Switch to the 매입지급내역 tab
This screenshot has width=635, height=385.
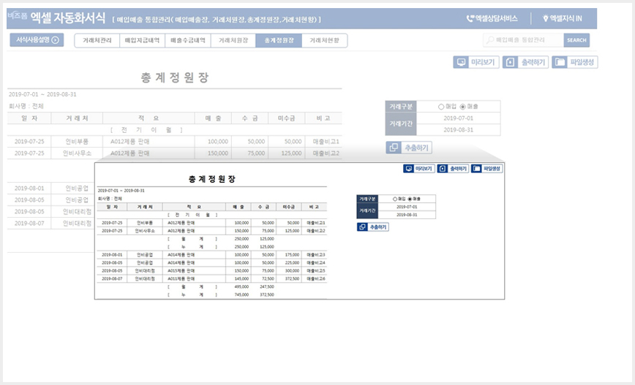coord(142,40)
